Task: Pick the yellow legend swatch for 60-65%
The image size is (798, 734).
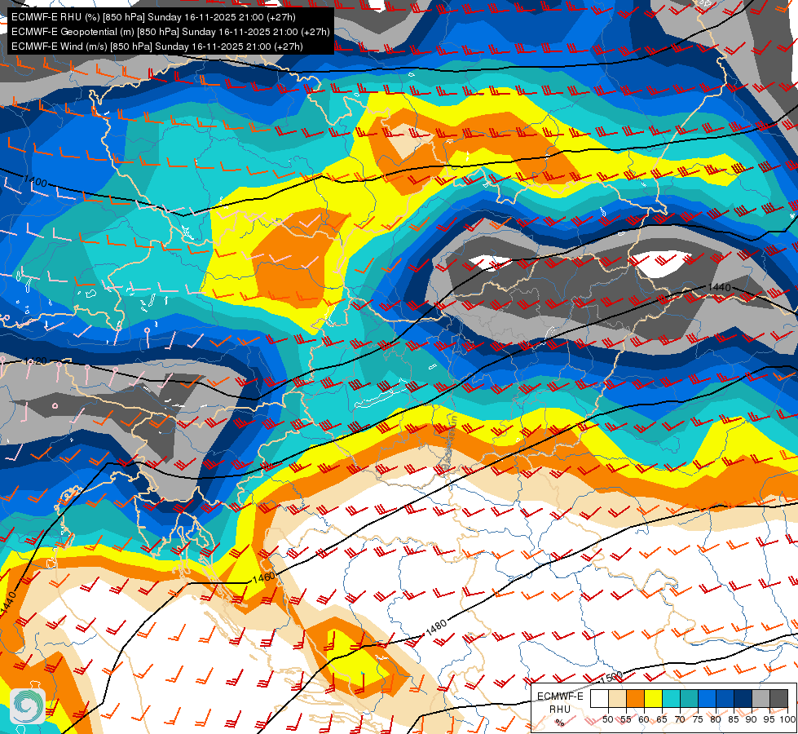Action: 653,698
